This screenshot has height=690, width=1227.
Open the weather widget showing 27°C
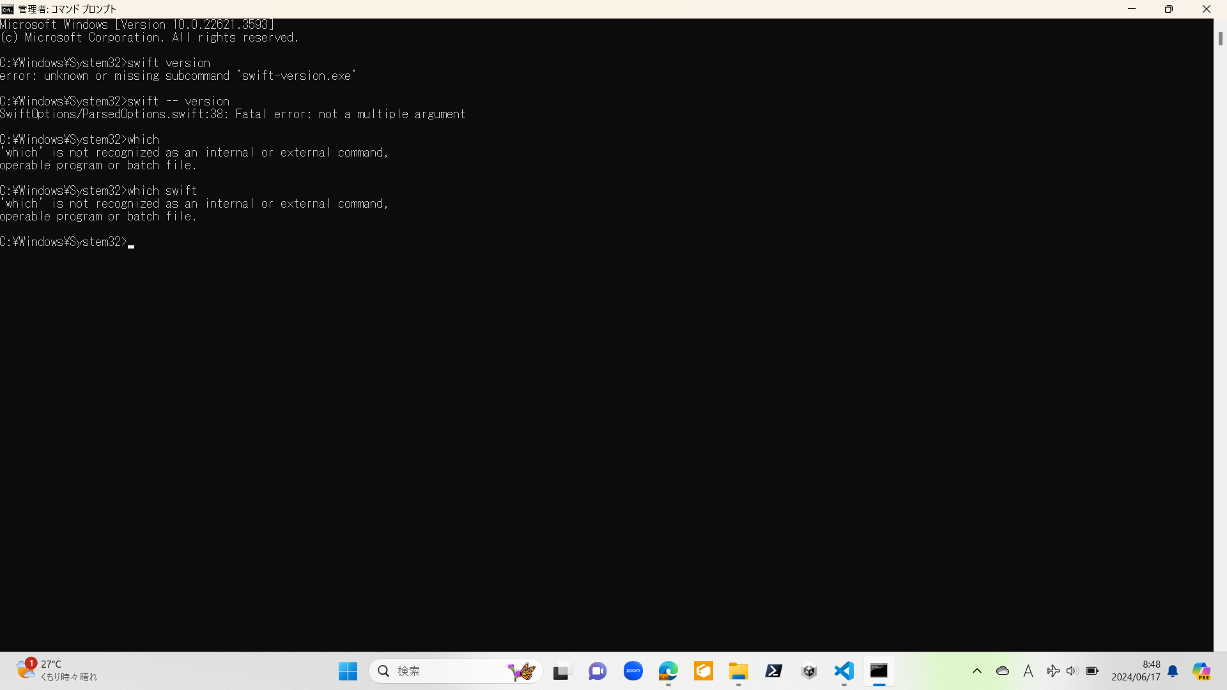58,671
